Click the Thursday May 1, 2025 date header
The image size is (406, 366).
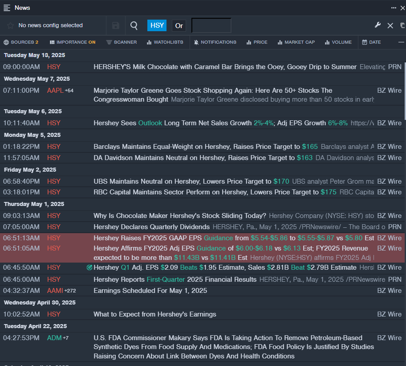tap(34, 204)
